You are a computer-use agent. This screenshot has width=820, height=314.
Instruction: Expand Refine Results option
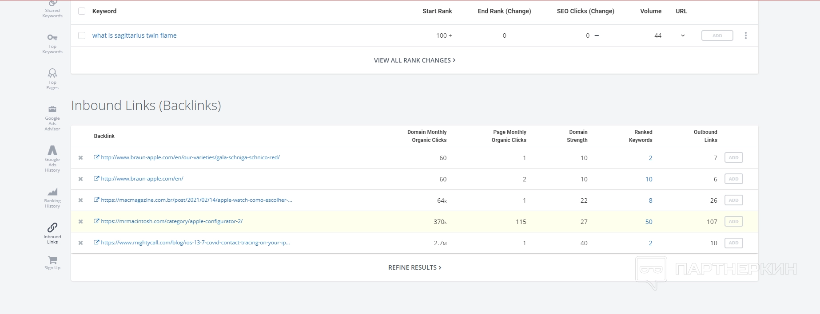[x=414, y=267]
